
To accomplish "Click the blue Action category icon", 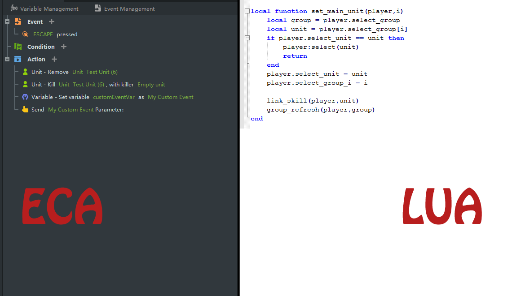I will point(18,59).
